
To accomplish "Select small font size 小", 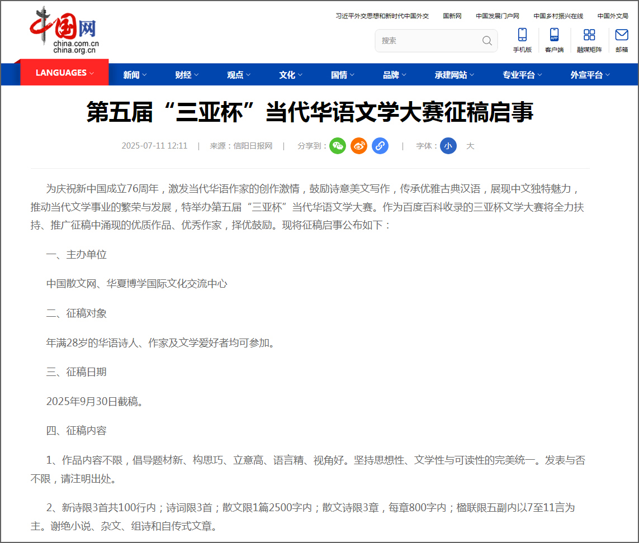I will tap(448, 146).
